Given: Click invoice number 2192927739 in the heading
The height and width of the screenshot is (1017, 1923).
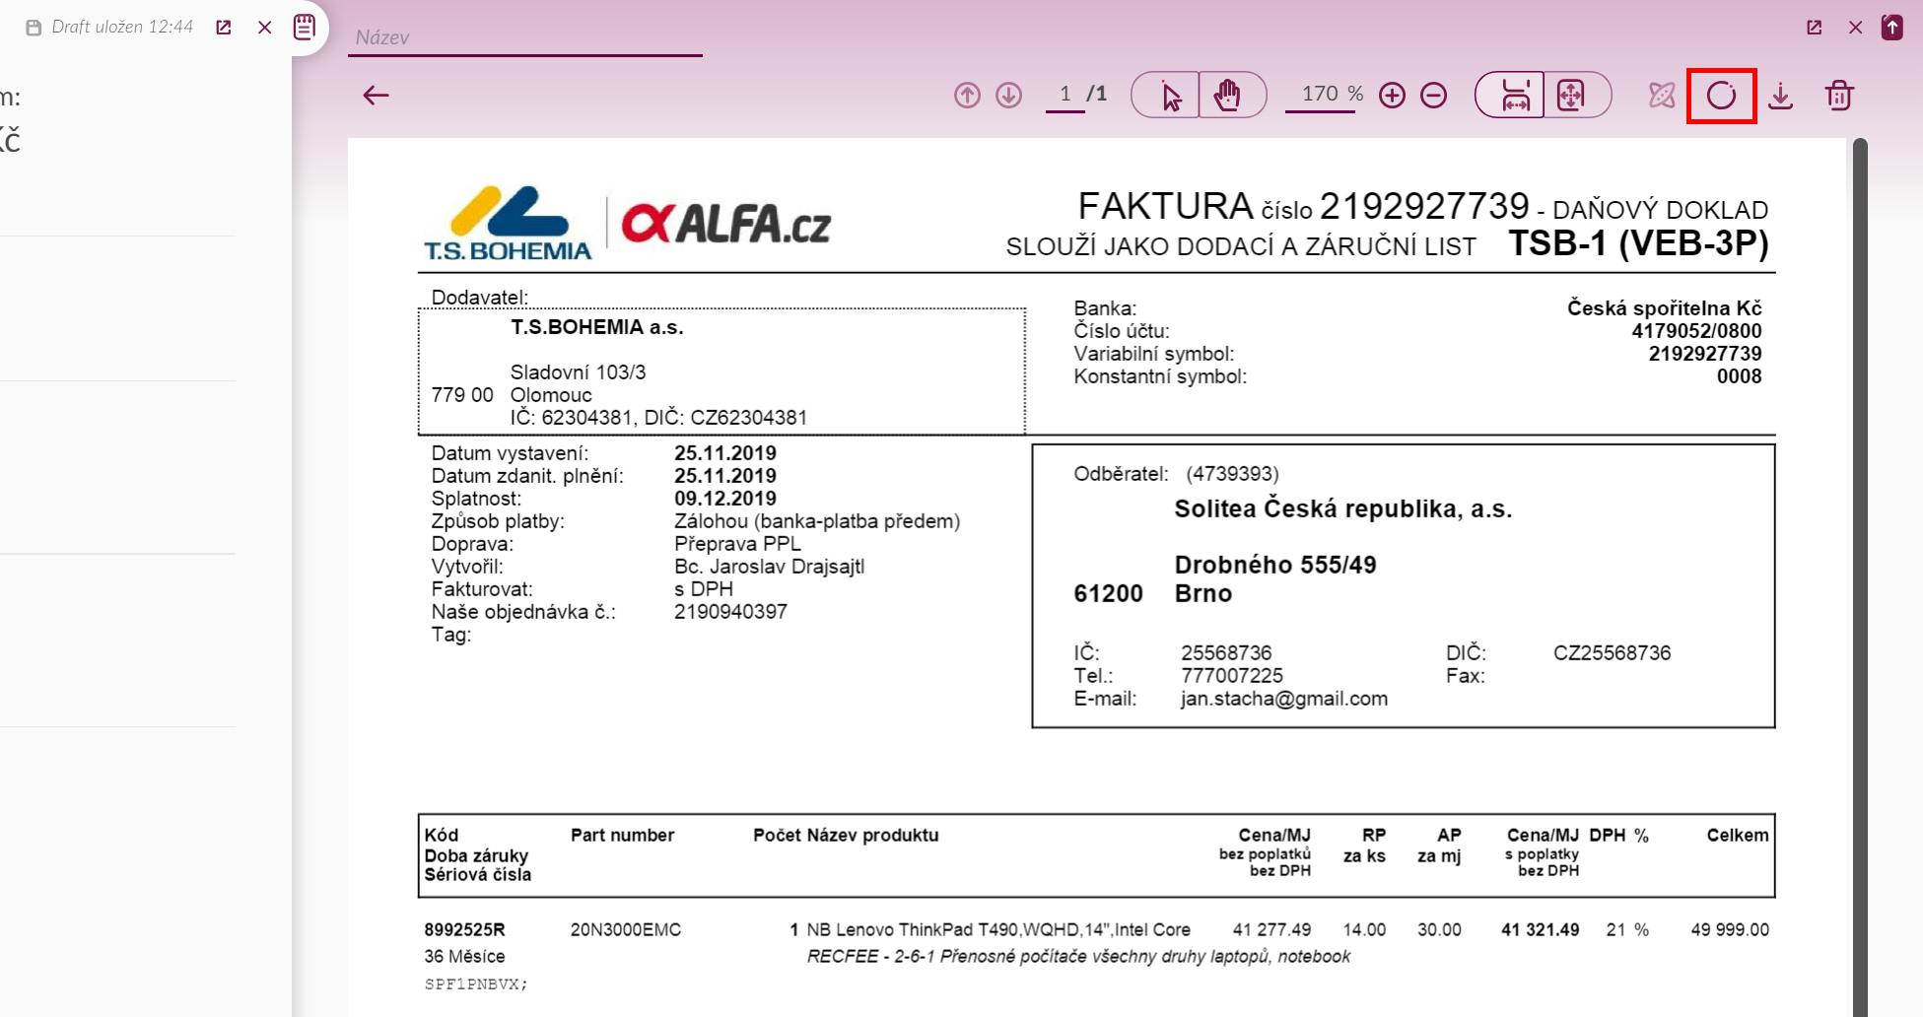Looking at the screenshot, I should [x=1424, y=206].
